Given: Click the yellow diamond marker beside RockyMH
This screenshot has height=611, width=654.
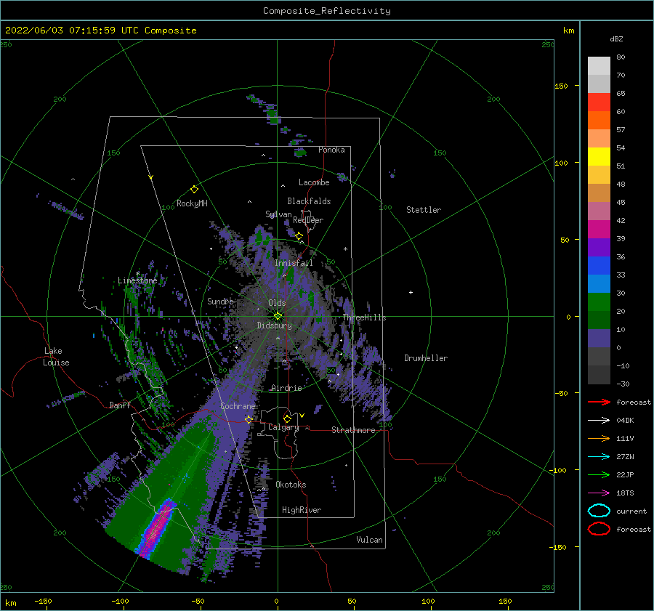Looking at the screenshot, I should (x=194, y=190).
